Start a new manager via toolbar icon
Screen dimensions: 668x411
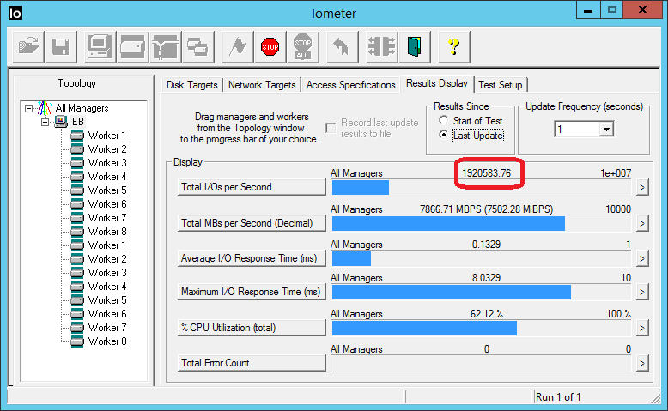click(x=99, y=47)
